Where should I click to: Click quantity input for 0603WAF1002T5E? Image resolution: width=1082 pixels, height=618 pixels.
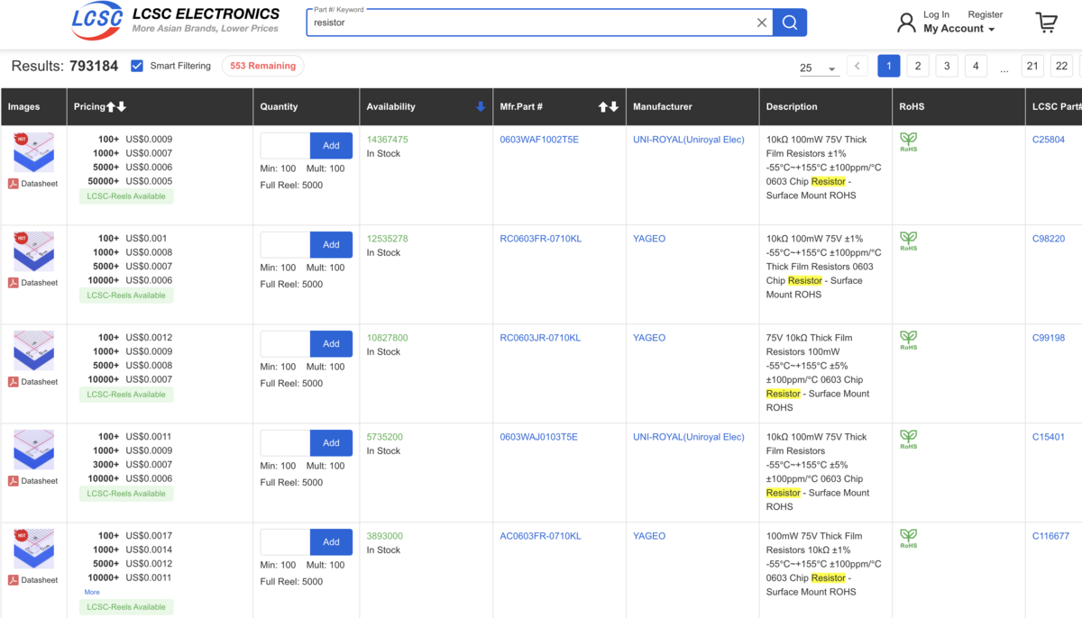click(285, 146)
